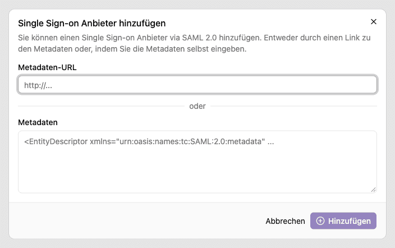Grab the textarea resize handle corner
The height and width of the screenshot is (248, 395).
[x=373, y=190]
